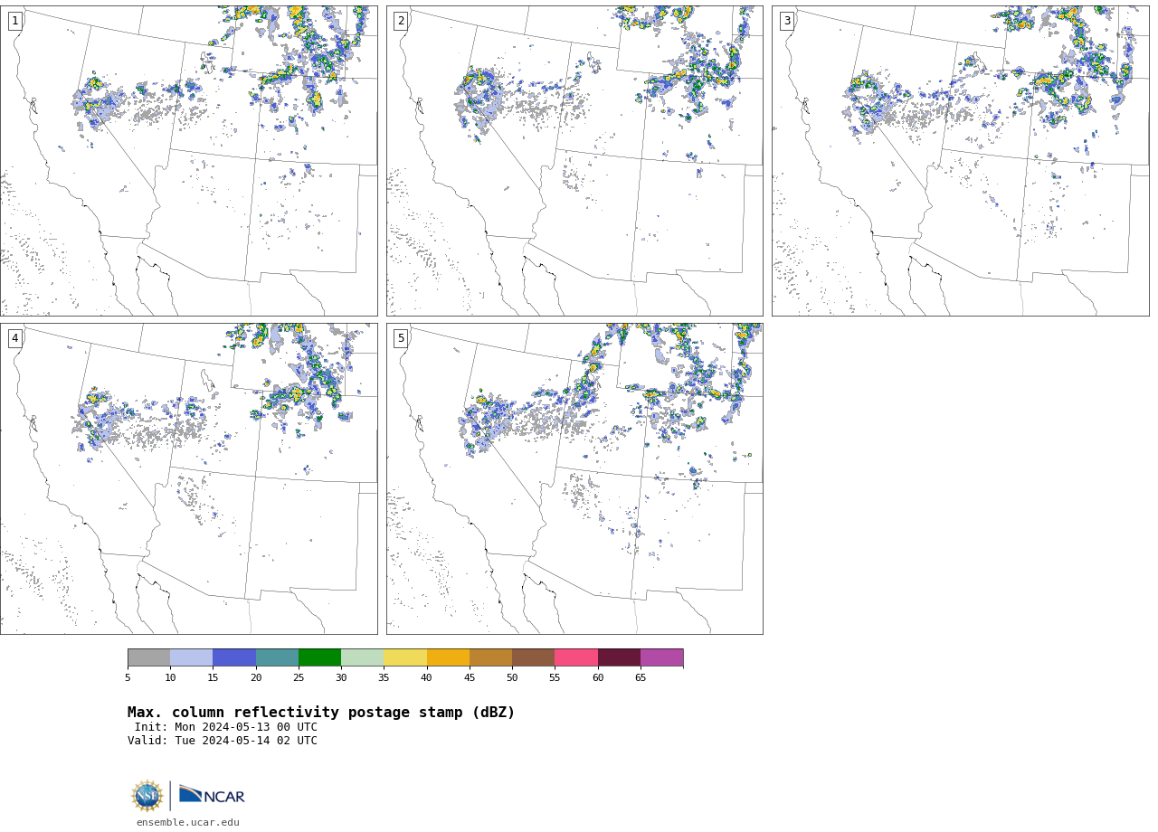Click the member label box numbered 1
Image resolution: width=1158 pixels, height=832 pixels.
tap(15, 21)
